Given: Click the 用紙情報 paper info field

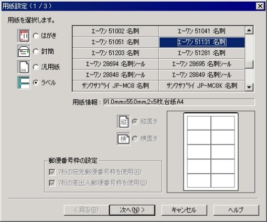Looking at the screenshot, I should pos(179,102).
